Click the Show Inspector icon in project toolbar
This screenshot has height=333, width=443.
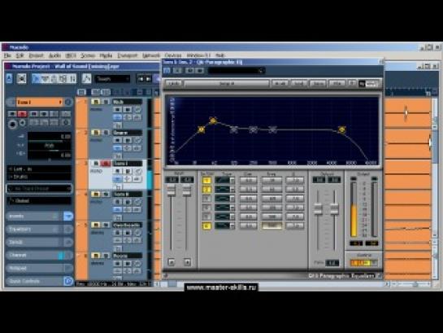pyautogui.click(x=9, y=78)
